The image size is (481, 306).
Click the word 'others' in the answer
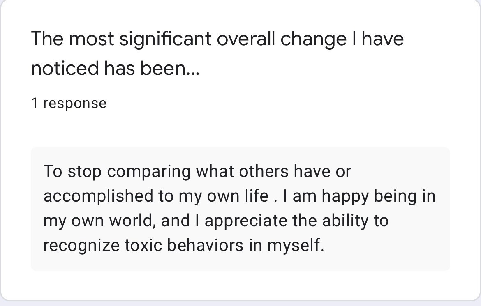tap(264, 171)
